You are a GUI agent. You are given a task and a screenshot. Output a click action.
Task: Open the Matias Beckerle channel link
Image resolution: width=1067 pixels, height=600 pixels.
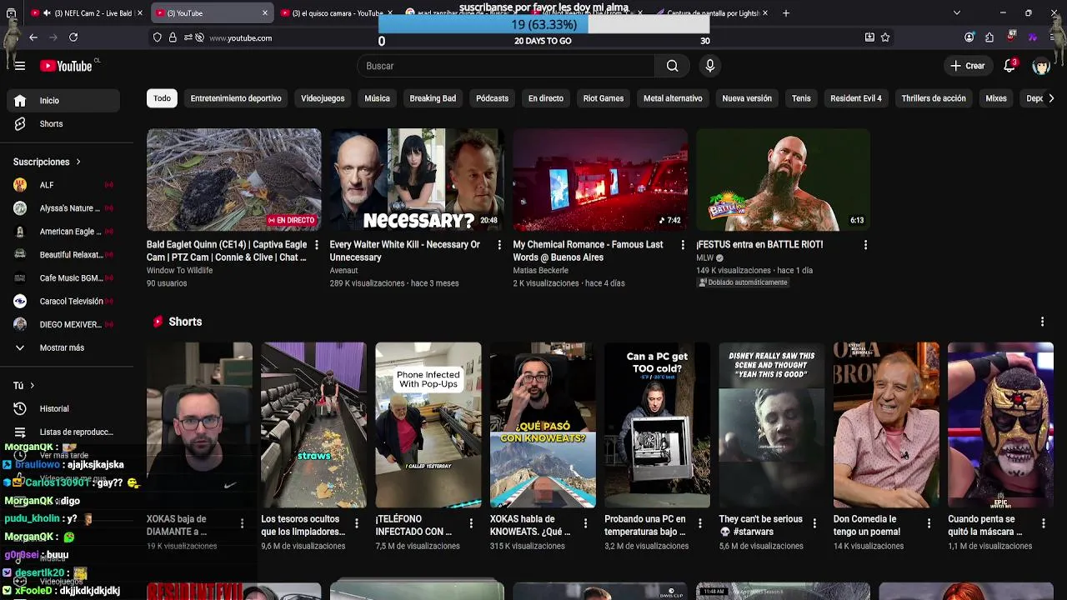coord(540,271)
